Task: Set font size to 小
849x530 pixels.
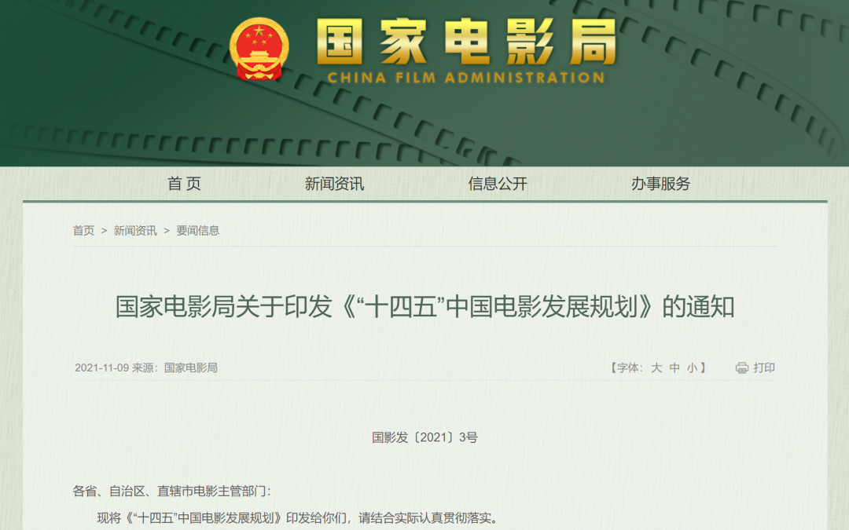Action: click(x=692, y=368)
